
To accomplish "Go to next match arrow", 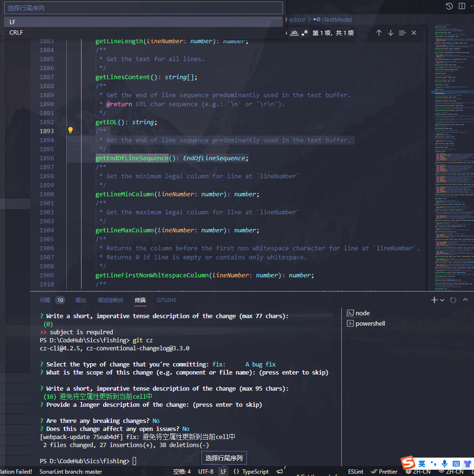I will (x=391, y=33).
